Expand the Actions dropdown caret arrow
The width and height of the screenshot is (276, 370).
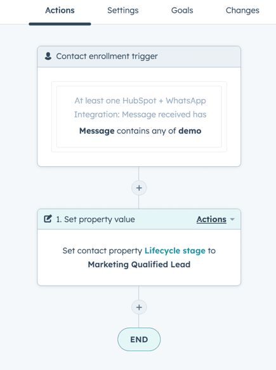click(x=232, y=220)
